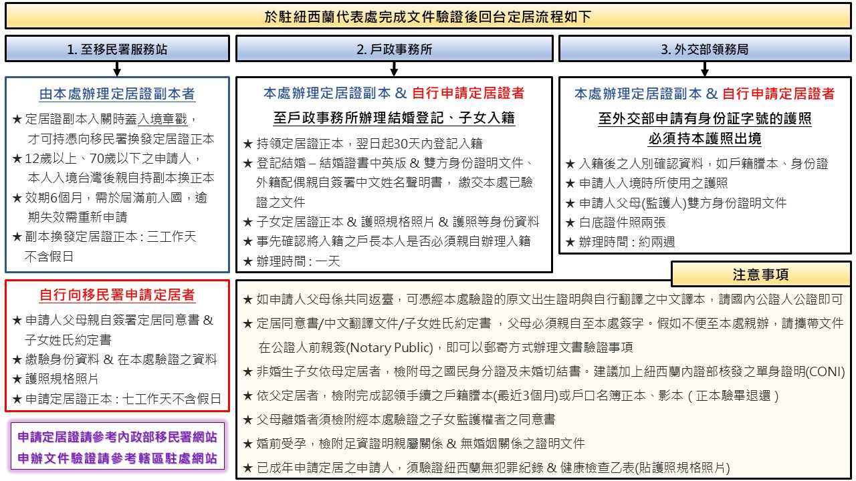Select step header 3. 外交部領務局
This screenshot has width=856, height=481.
click(x=705, y=49)
